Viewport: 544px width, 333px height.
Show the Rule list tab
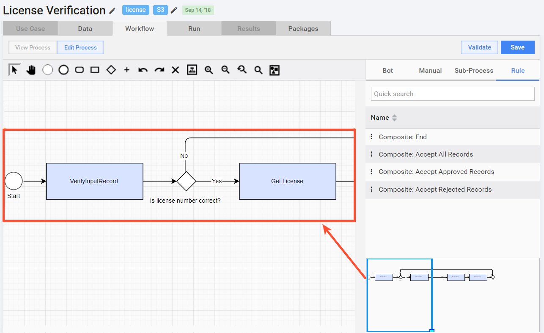(x=518, y=70)
